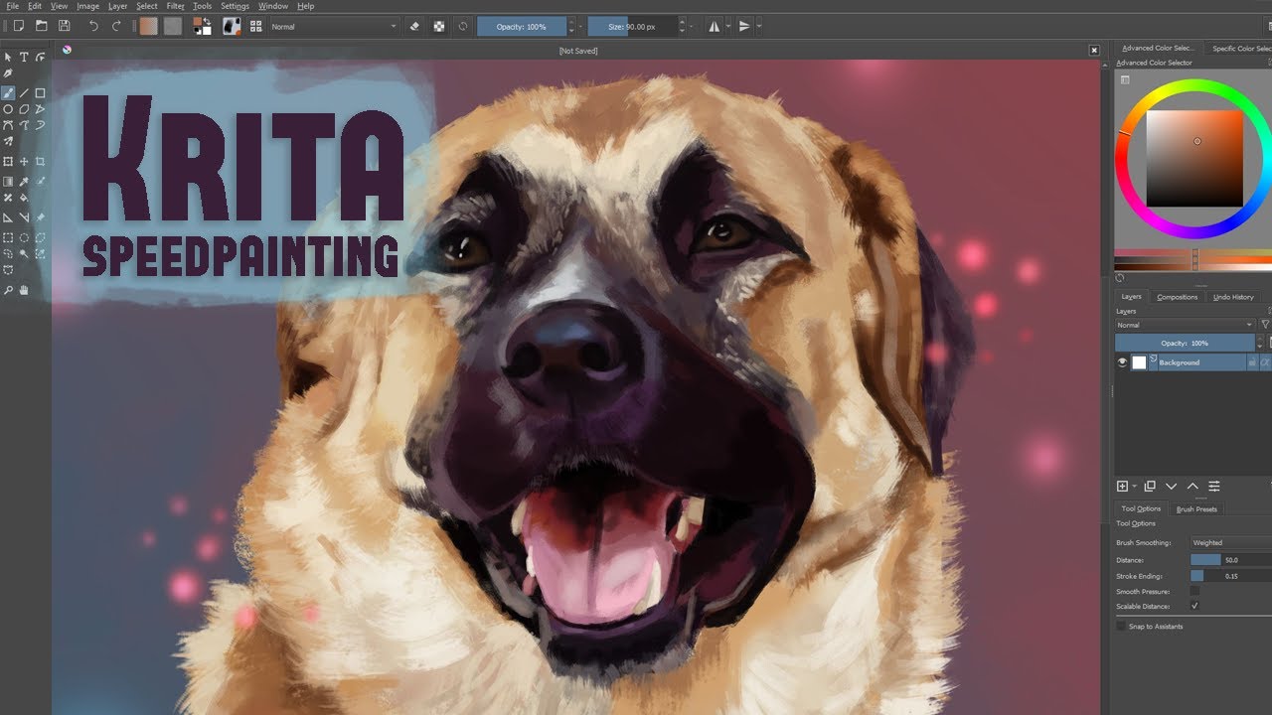This screenshot has height=715, width=1272.
Task: Switch to the Compositions tab
Action: click(x=1178, y=297)
